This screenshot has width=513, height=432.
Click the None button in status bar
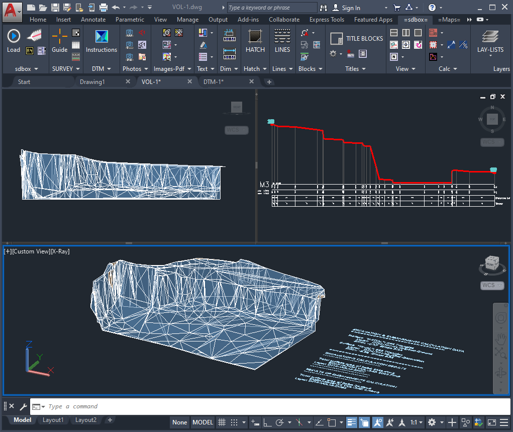179,422
